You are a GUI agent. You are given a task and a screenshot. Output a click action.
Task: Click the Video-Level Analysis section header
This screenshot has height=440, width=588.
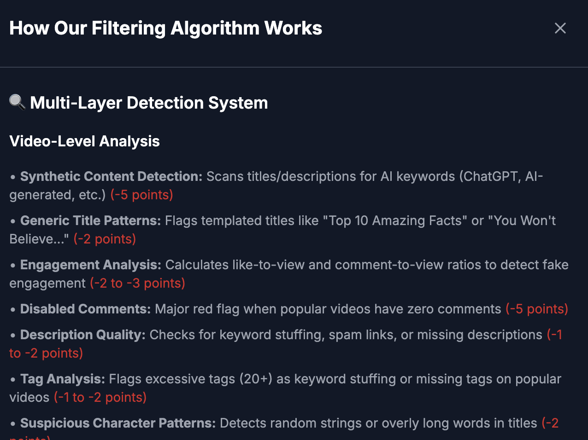pos(84,141)
